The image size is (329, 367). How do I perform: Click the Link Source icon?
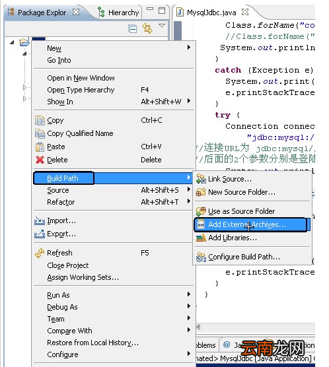tap(201, 179)
